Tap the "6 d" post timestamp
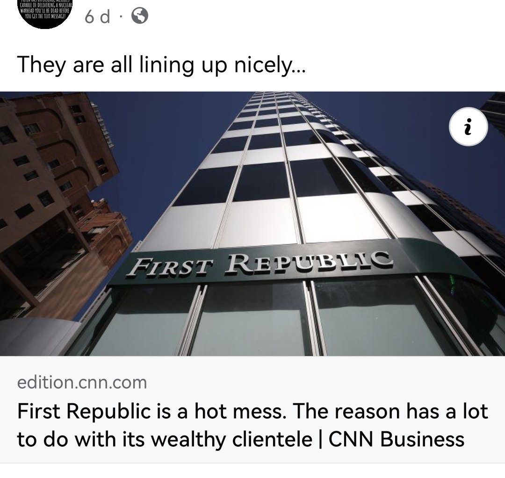505x478 pixels. pyautogui.click(x=97, y=16)
